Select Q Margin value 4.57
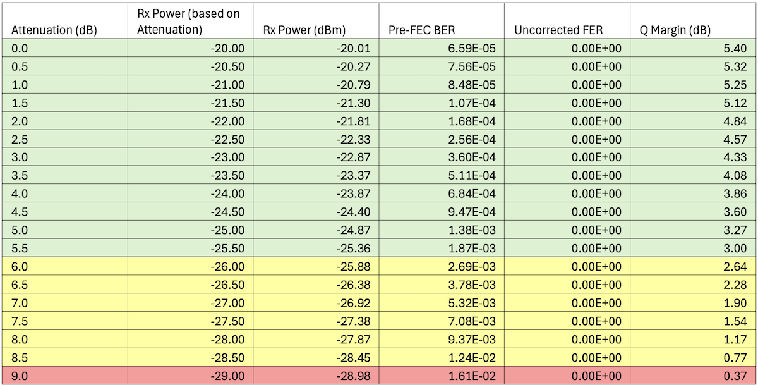This screenshot has width=758, height=387. click(692, 139)
